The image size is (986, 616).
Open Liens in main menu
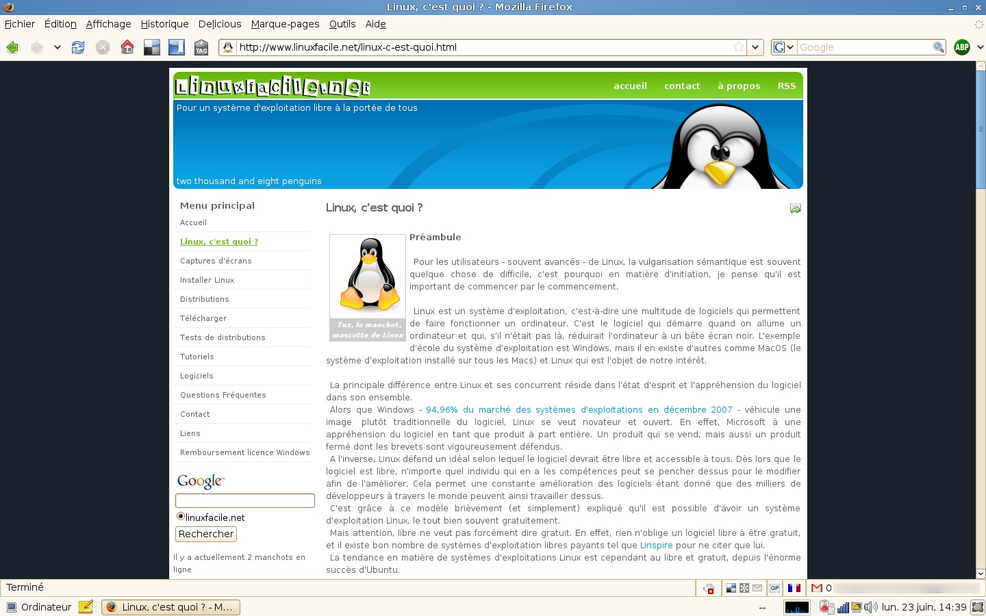pos(190,433)
